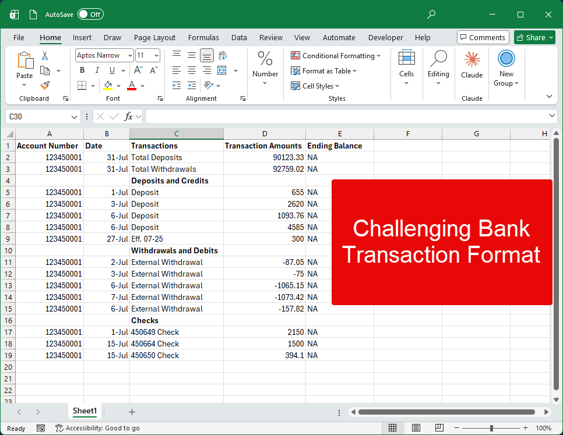Viewport: 563px width, 435px height.
Task: Click Merge and Center icon
Action: [222, 70]
